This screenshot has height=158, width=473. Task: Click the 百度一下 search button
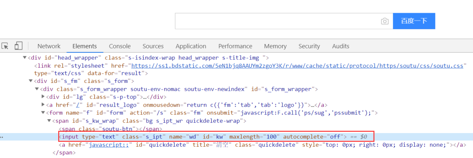tap(414, 21)
